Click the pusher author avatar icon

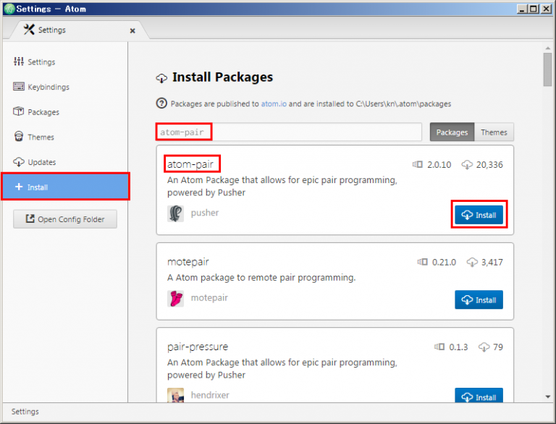click(x=175, y=213)
